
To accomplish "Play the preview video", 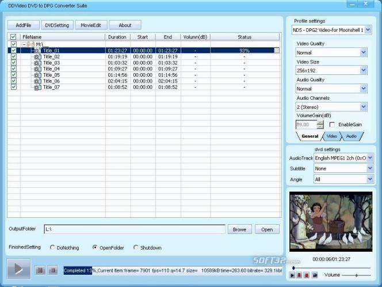I will tap(292, 275).
